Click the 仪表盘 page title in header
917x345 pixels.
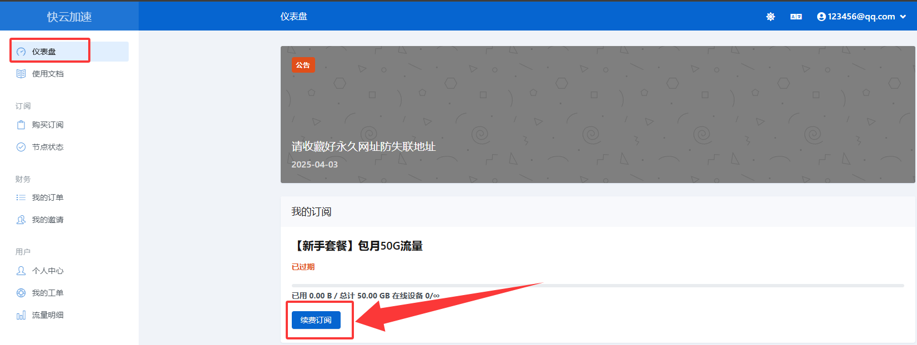(293, 17)
